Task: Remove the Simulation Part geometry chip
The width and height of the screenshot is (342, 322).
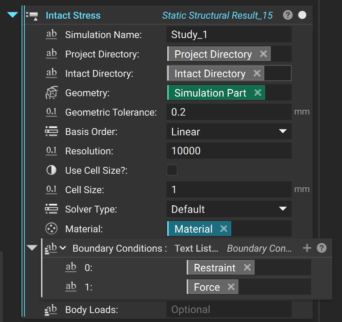Action: [x=258, y=93]
